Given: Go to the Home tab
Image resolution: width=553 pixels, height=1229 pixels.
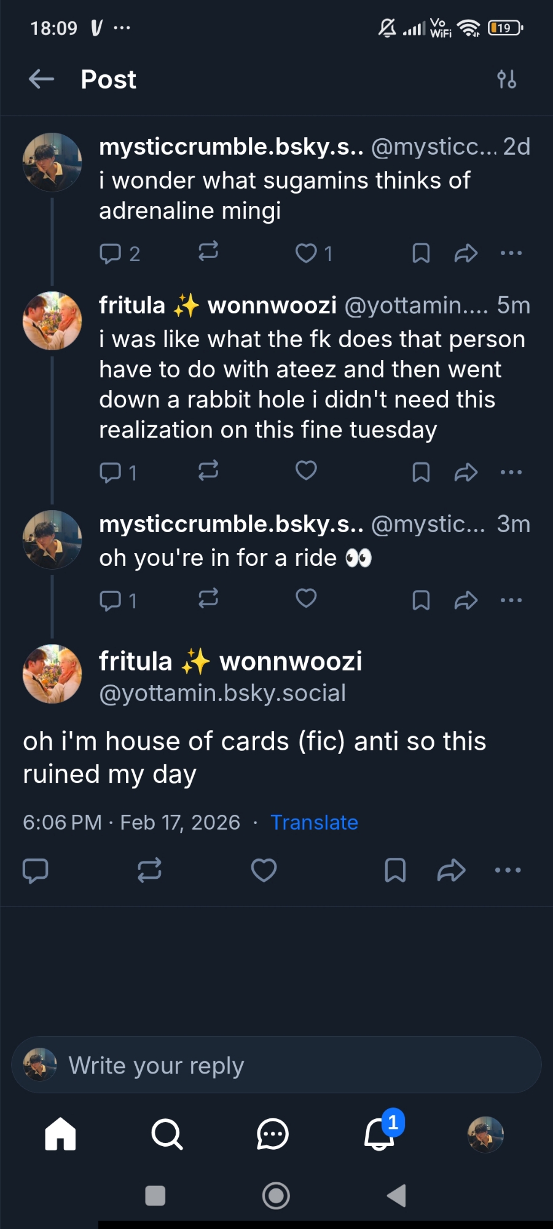Looking at the screenshot, I should pyautogui.click(x=60, y=1134).
